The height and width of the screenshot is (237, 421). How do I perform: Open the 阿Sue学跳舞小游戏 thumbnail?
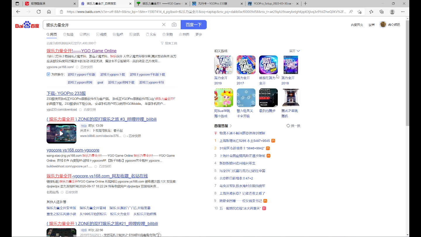224,98
